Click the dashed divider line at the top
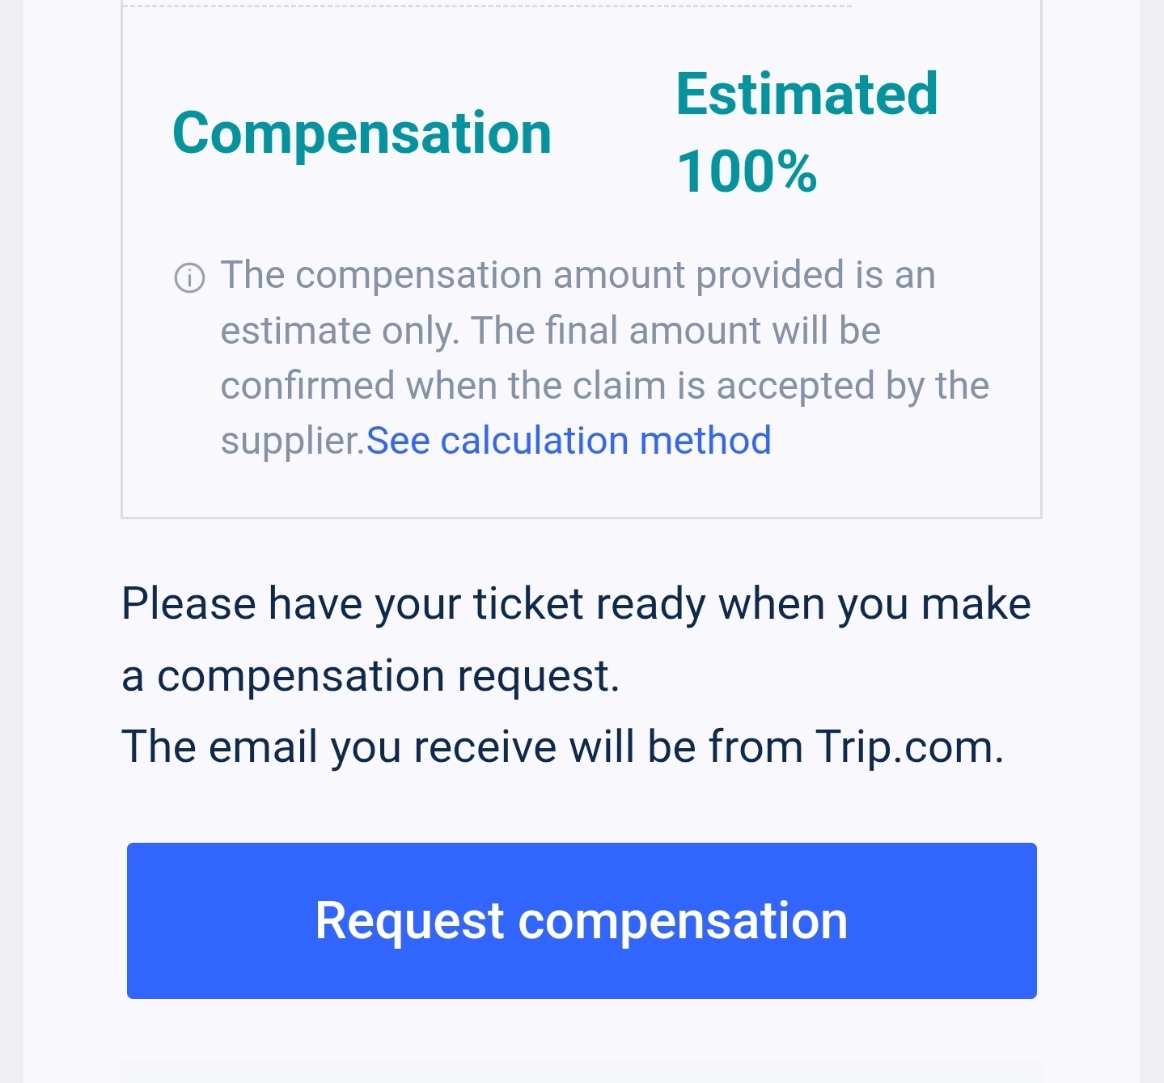 click(x=485, y=6)
